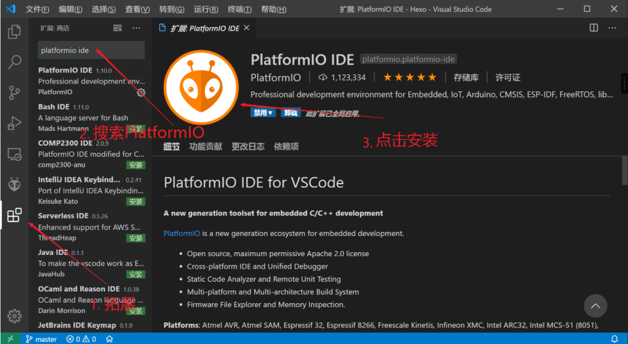Open editor more actions ellipsis
Screen dimensions: 628x344
point(612,28)
